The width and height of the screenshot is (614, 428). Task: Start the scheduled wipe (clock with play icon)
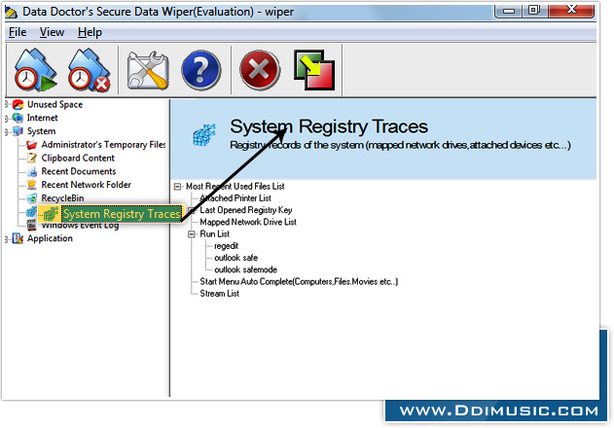36,70
